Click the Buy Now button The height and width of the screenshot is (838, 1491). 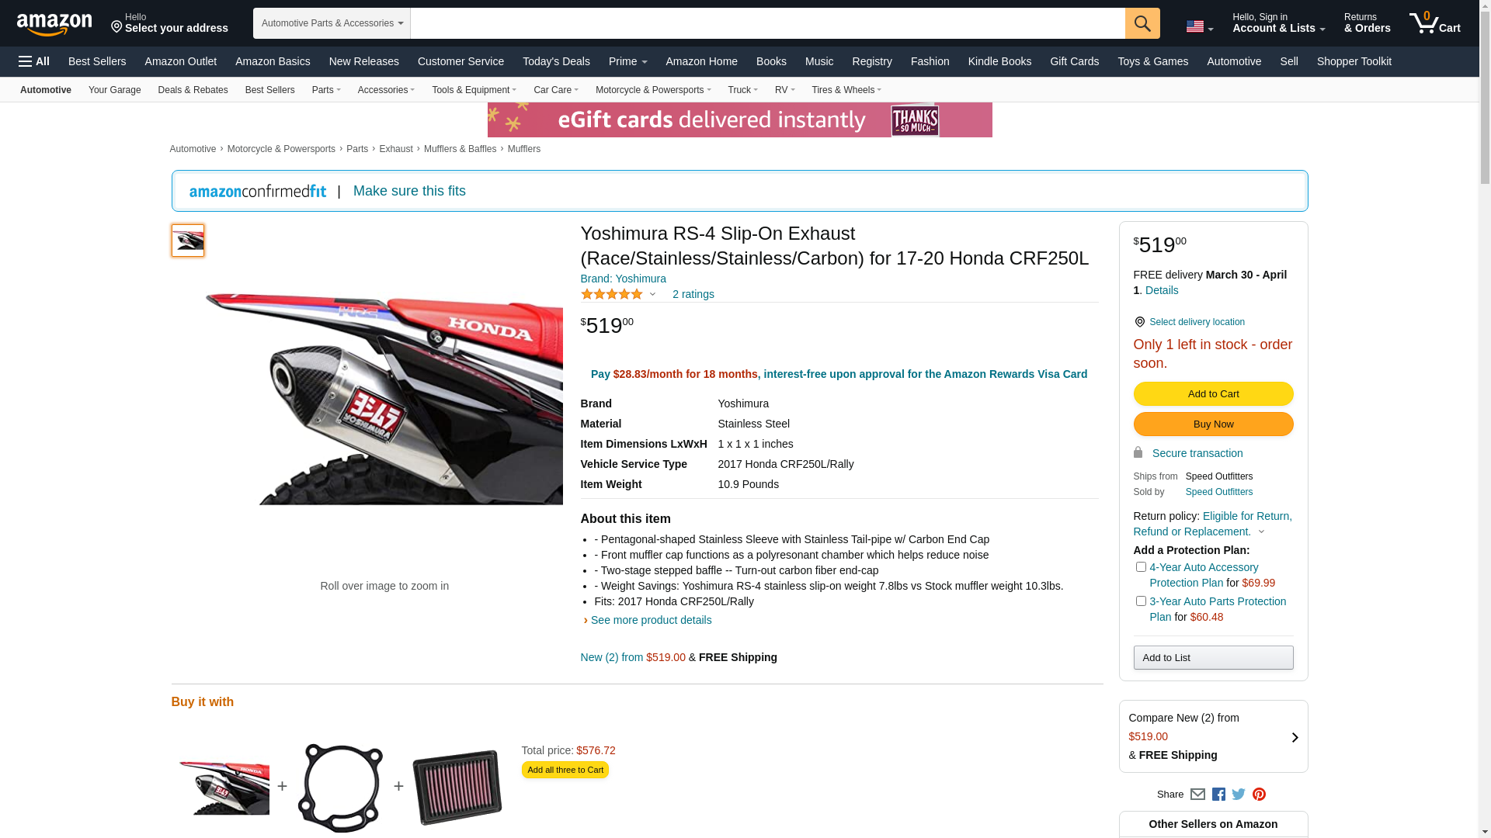[1213, 424]
